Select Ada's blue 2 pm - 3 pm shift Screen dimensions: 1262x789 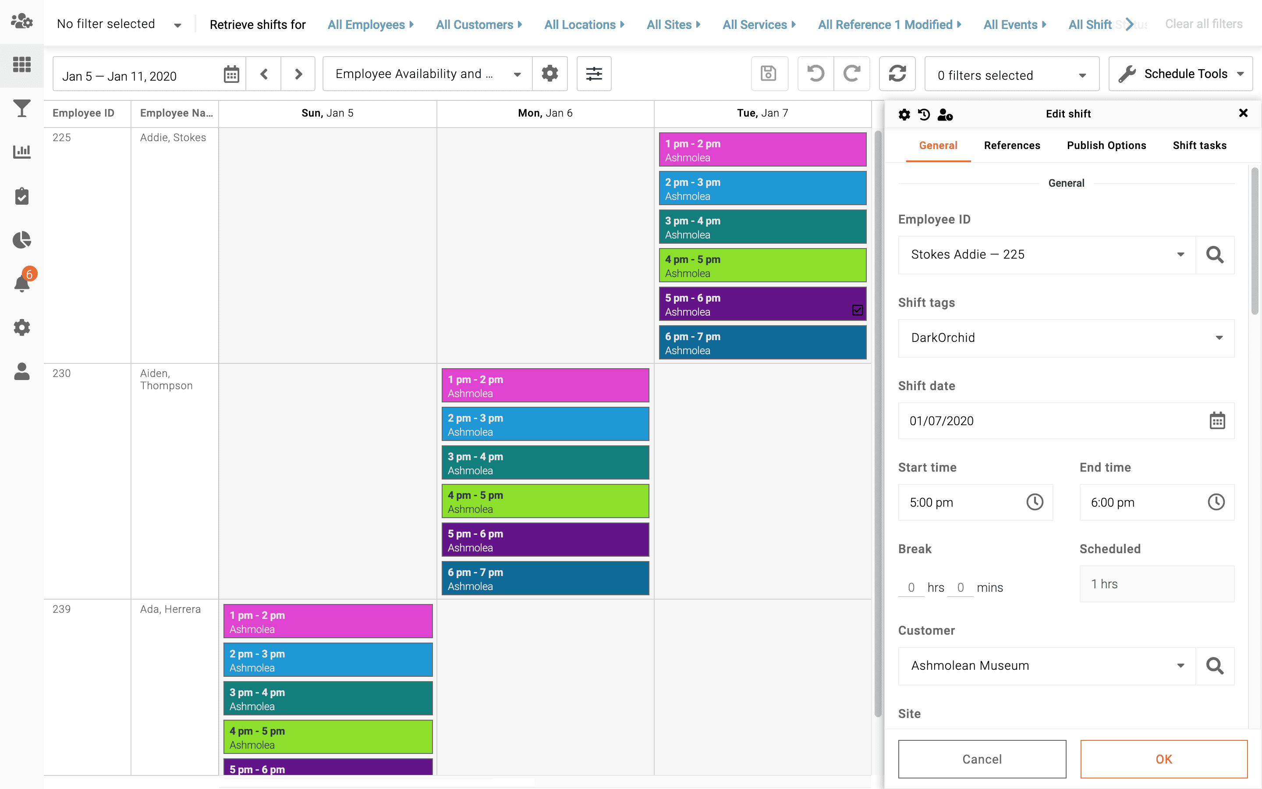coord(328,660)
